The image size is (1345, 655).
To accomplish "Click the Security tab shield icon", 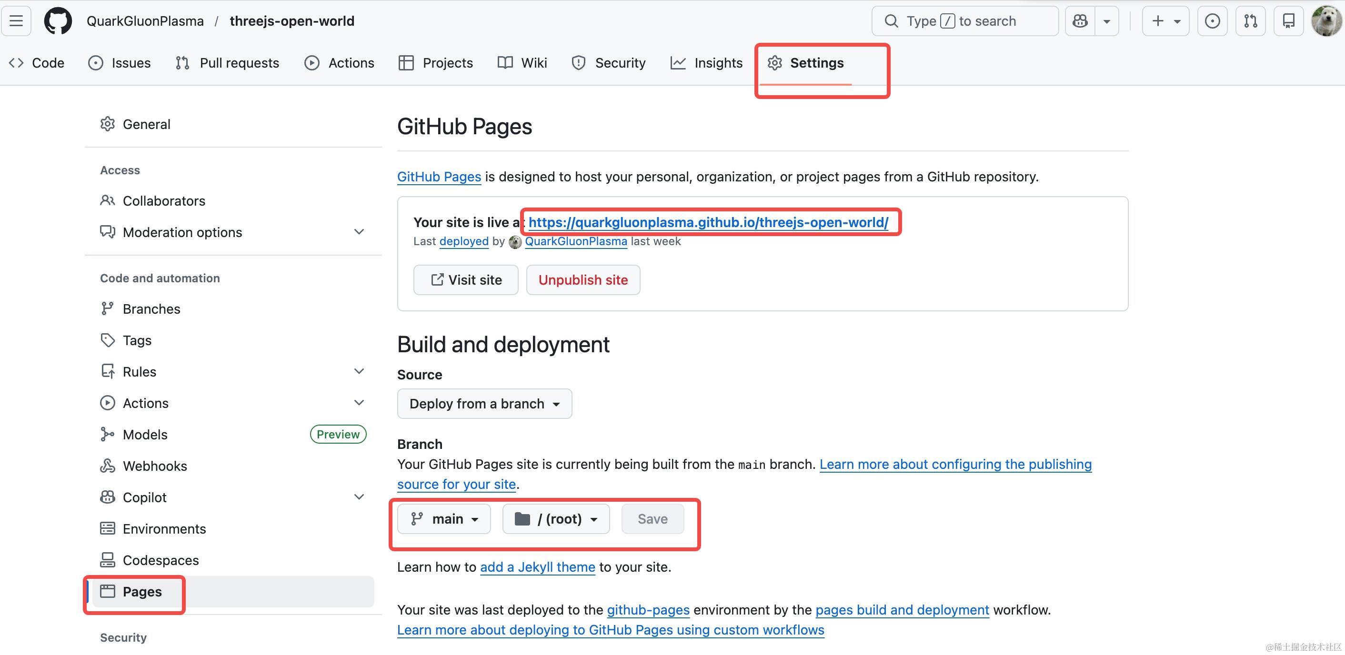I will pyautogui.click(x=579, y=63).
